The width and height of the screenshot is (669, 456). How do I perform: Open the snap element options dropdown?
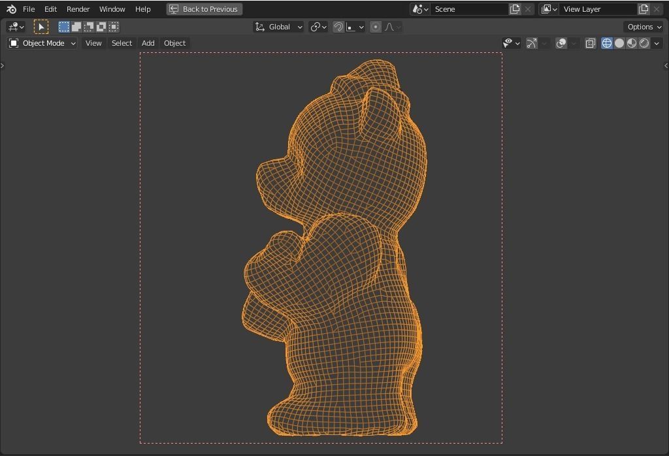(355, 27)
